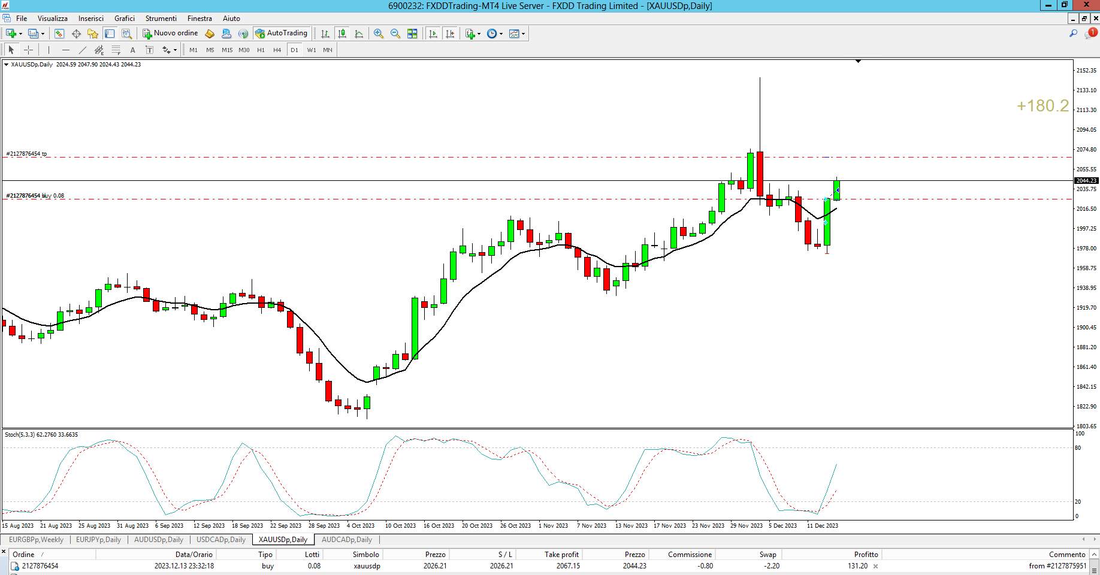This screenshot has width=1100, height=575.
Task: Select the H4 timeframe button
Action: click(x=277, y=50)
